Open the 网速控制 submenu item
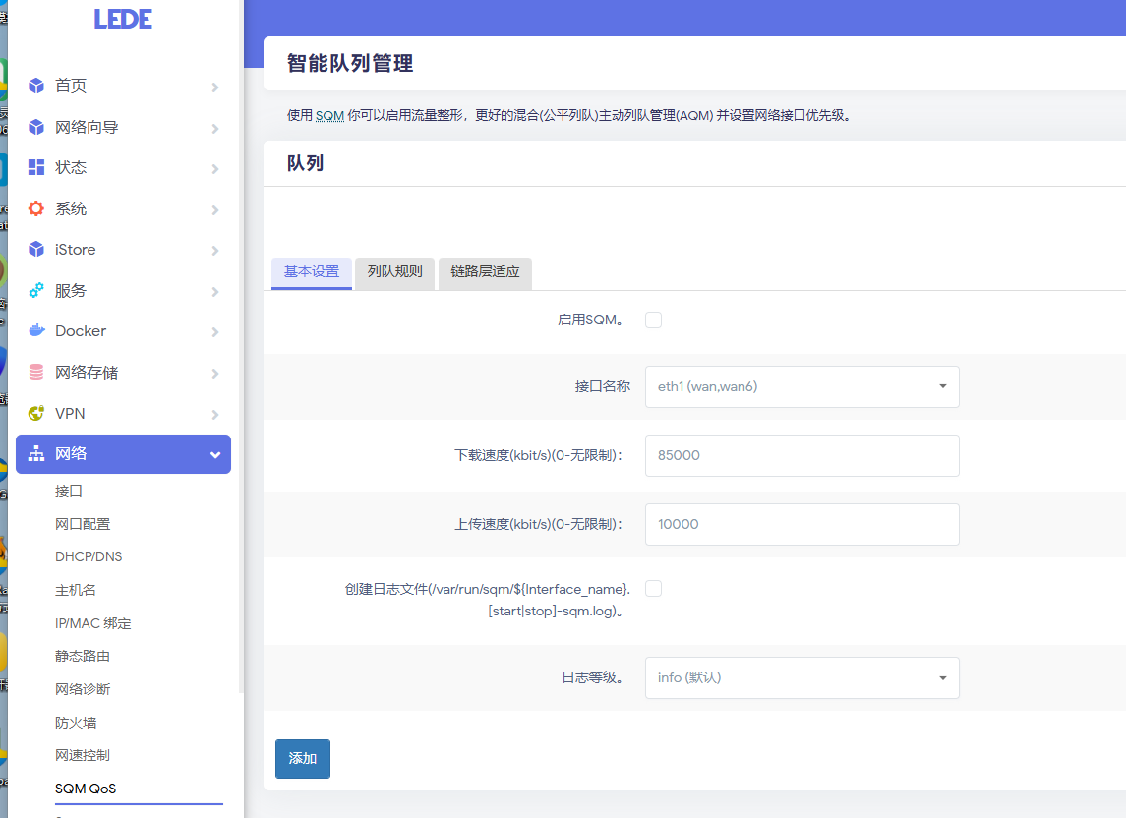Screen dimensions: 1126x818 tap(83, 755)
